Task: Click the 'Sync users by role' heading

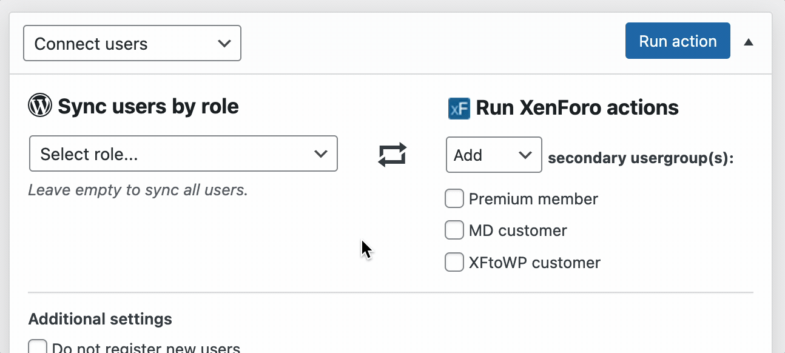Action: 148,107
